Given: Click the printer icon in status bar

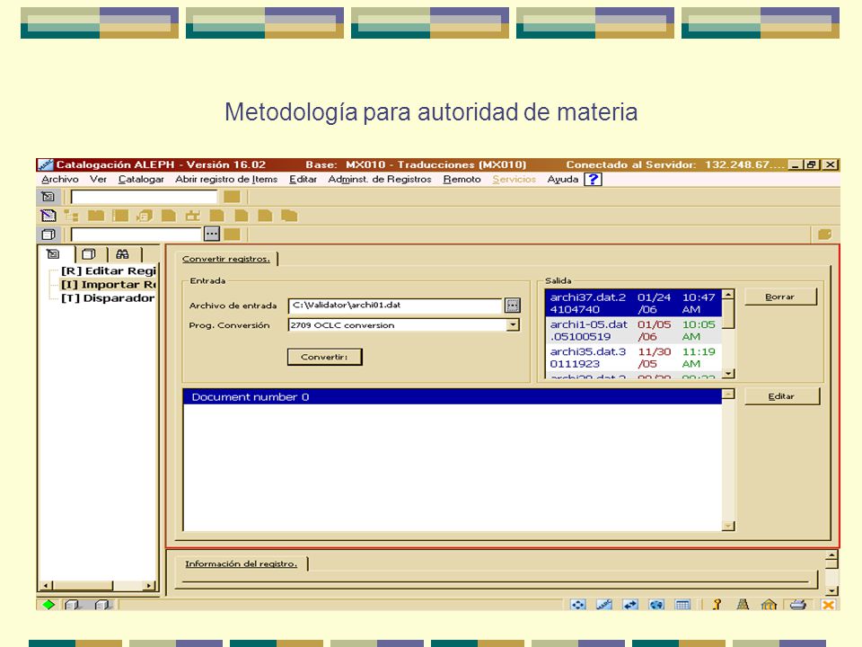Looking at the screenshot, I should pyautogui.click(x=798, y=605).
